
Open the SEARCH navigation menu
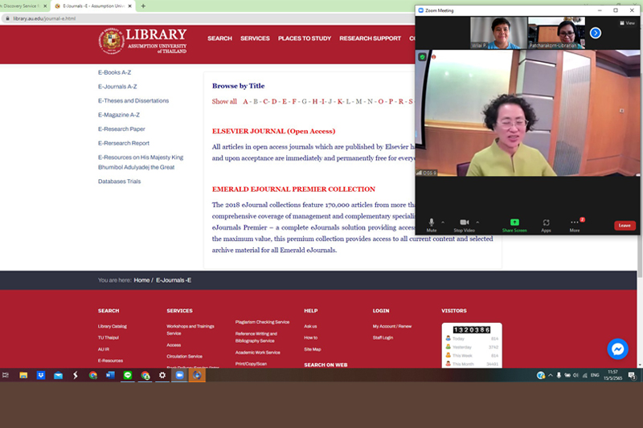coord(219,38)
